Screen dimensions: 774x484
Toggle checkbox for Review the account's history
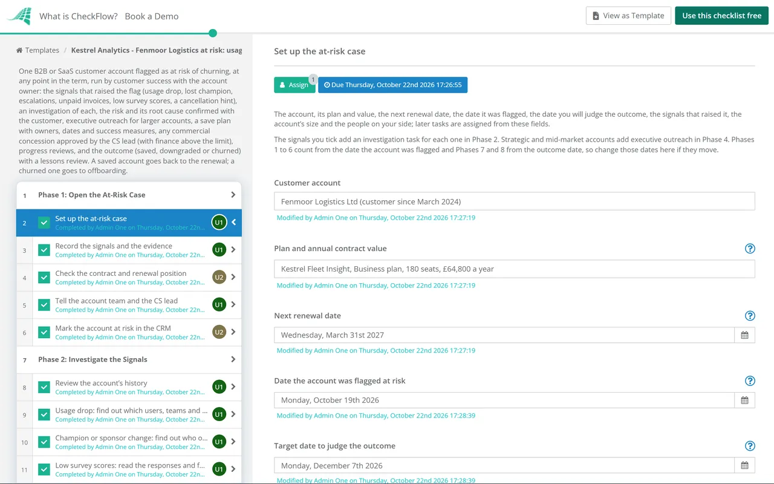coord(44,387)
